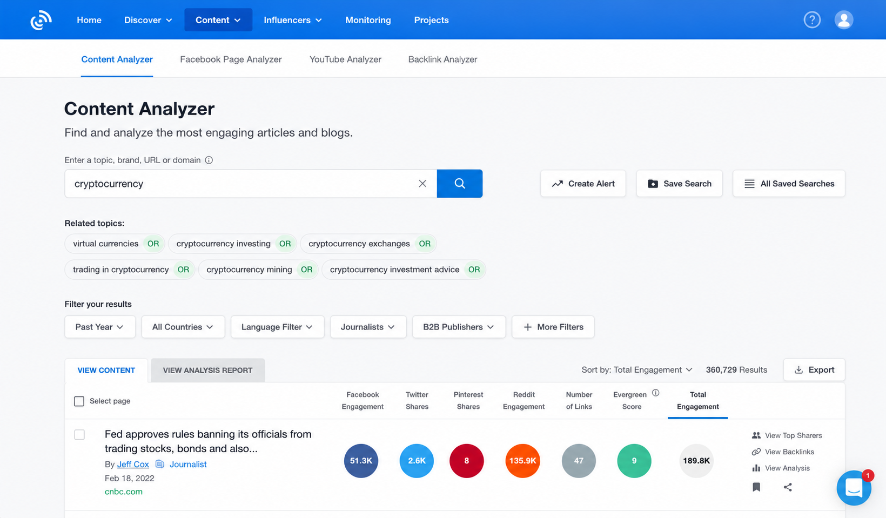Open the user profile avatar
This screenshot has height=518, width=886.
[x=843, y=20]
